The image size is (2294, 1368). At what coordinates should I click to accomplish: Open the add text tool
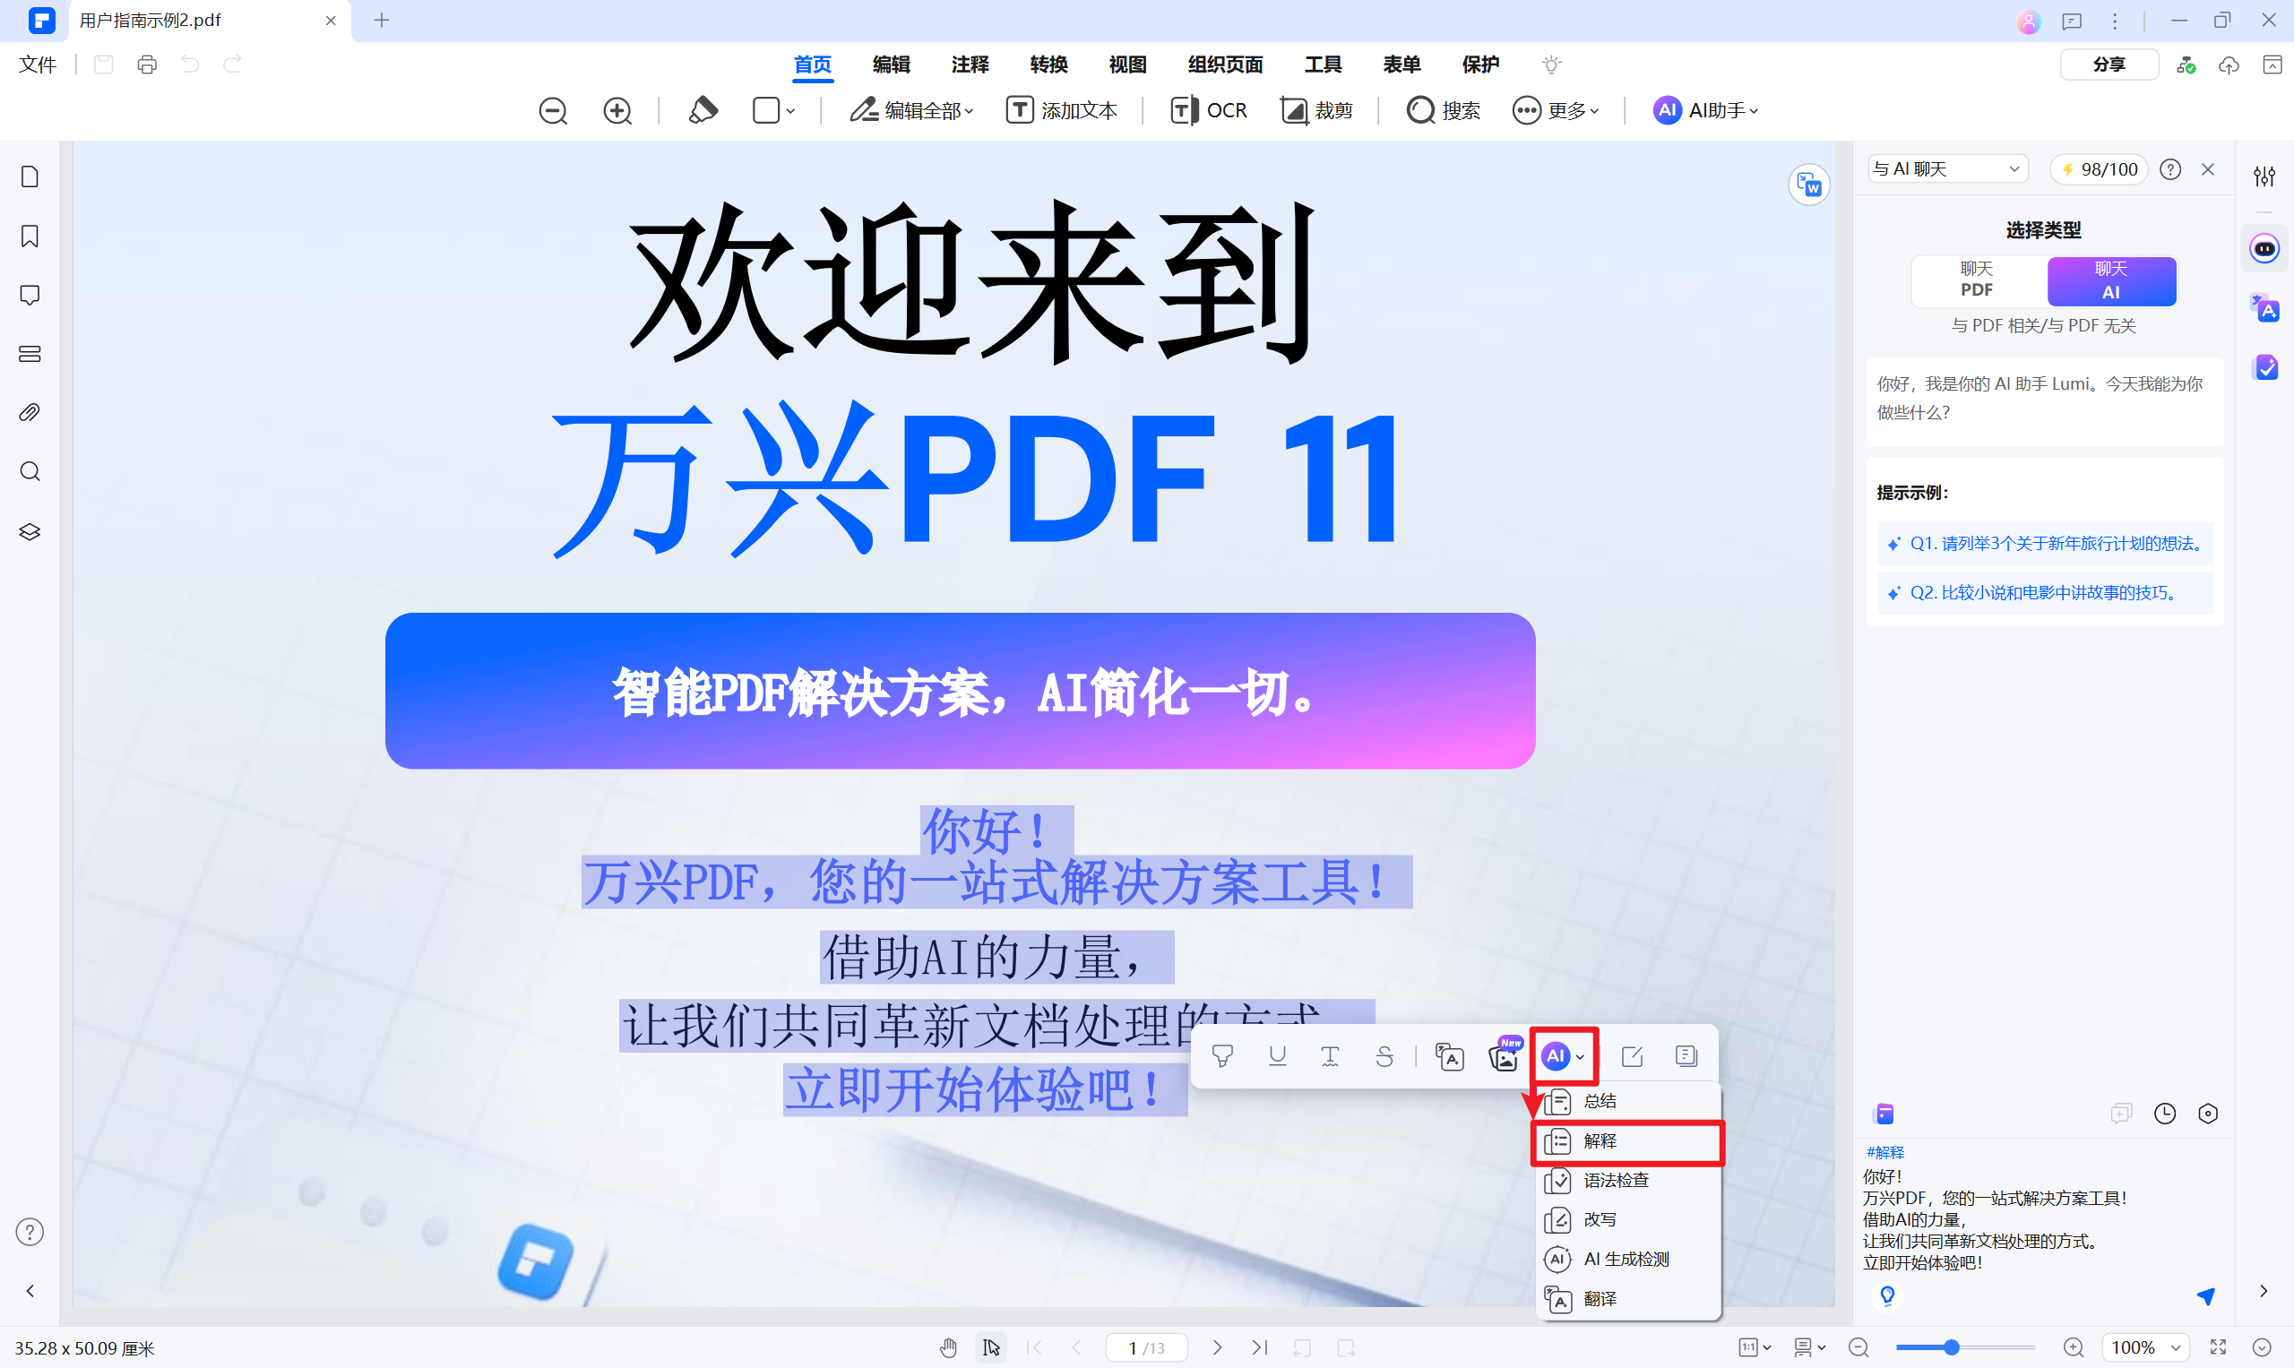tap(1062, 109)
